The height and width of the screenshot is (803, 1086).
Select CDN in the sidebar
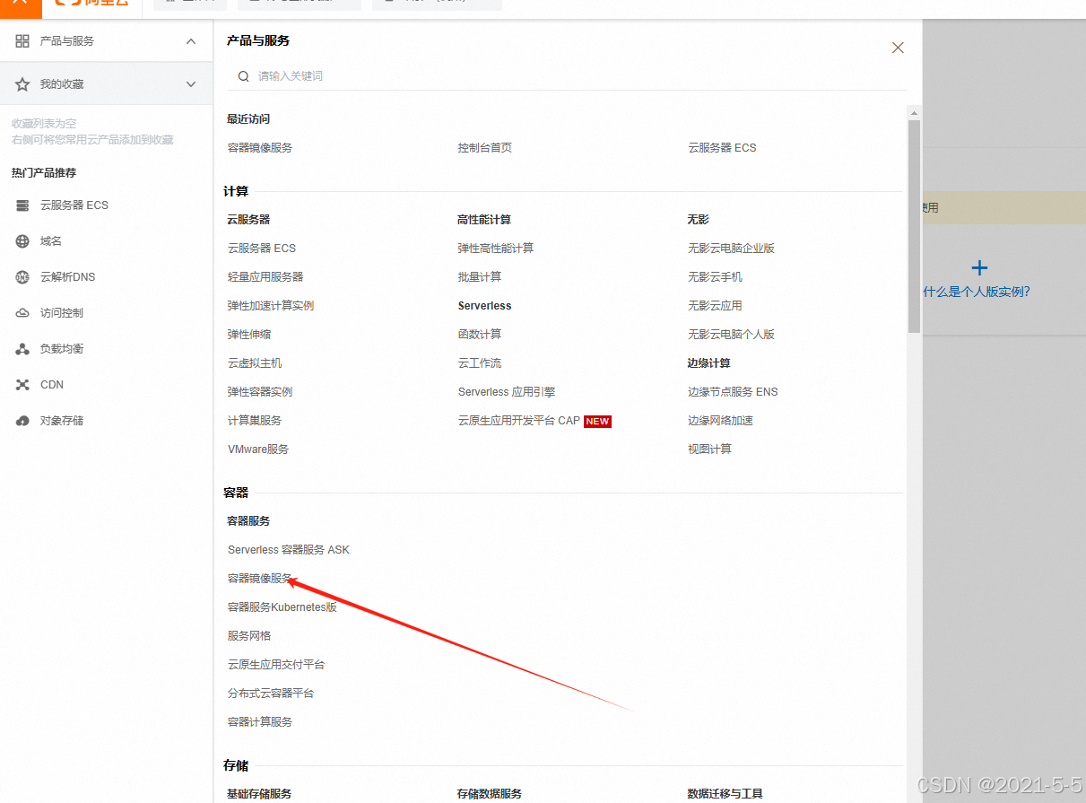[52, 385]
